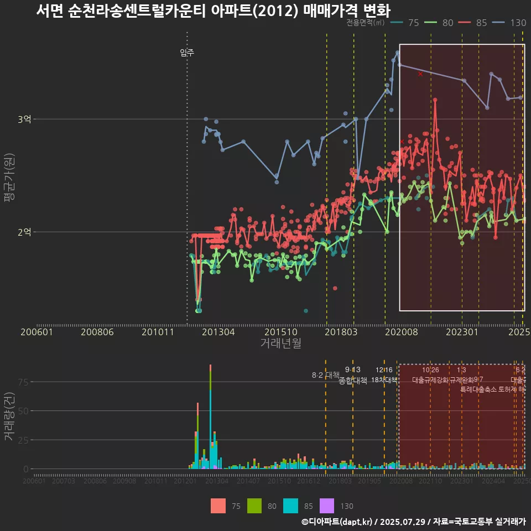Toggle the 130 series in the top line legend
531x531 pixels.
click(509, 23)
